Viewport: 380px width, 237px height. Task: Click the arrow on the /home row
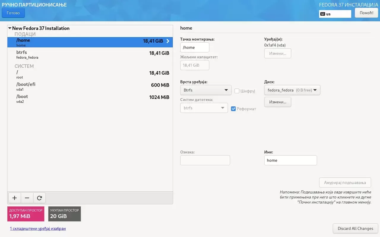[x=168, y=41]
